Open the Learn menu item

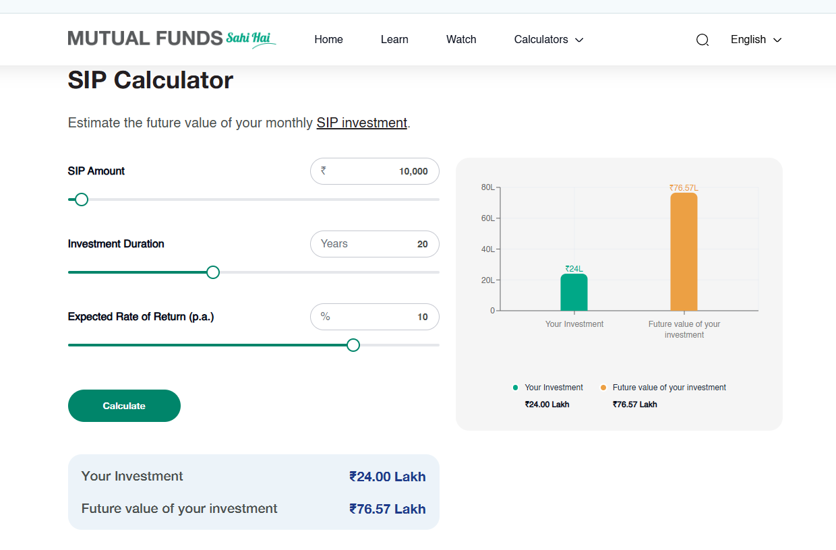(394, 40)
